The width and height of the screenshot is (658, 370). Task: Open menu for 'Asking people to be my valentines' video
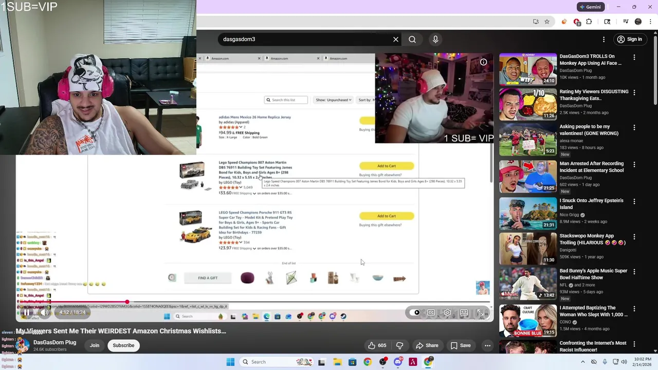(634, 127)
